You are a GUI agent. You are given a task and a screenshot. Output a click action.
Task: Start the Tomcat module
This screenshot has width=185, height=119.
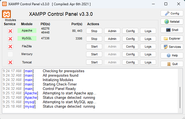(94, 62)
